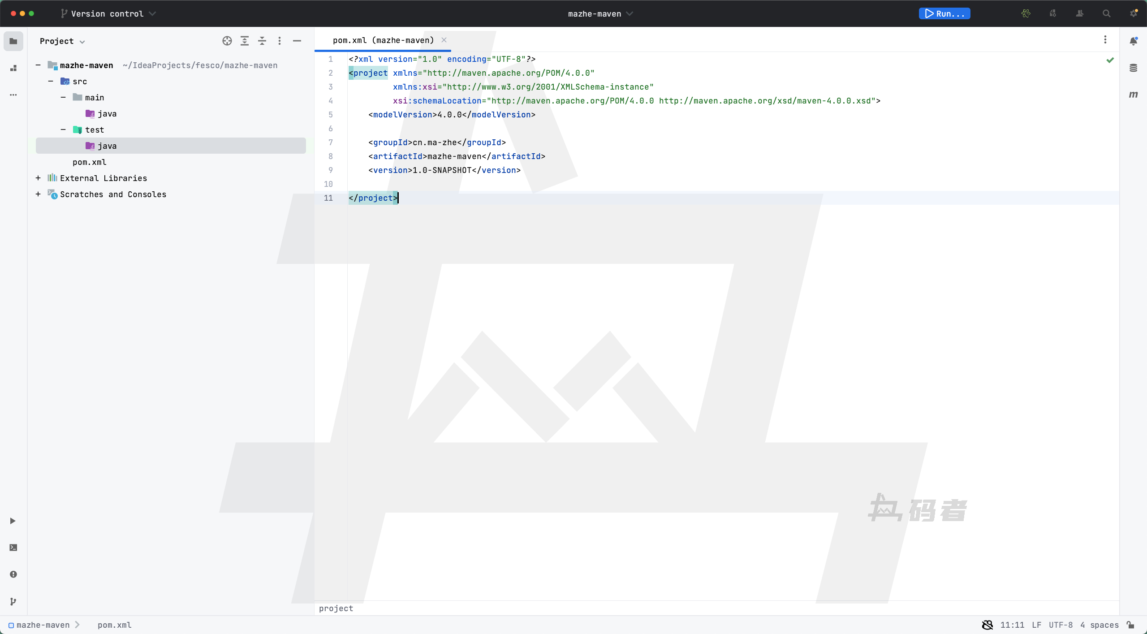Open the Structure tool window icon

[x=13, y=68]
